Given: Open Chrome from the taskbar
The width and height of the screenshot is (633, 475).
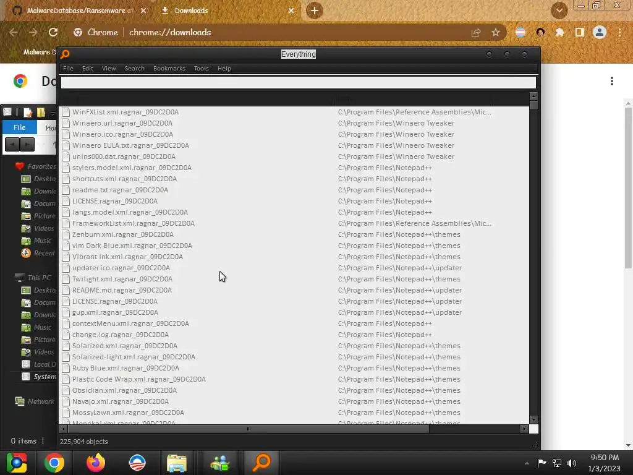Looking at the screenshot, I should (54, 463).
